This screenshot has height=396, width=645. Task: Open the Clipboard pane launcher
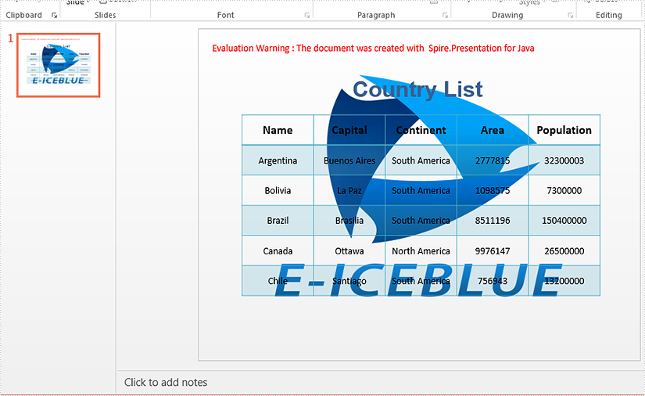(x=54, y=15)
